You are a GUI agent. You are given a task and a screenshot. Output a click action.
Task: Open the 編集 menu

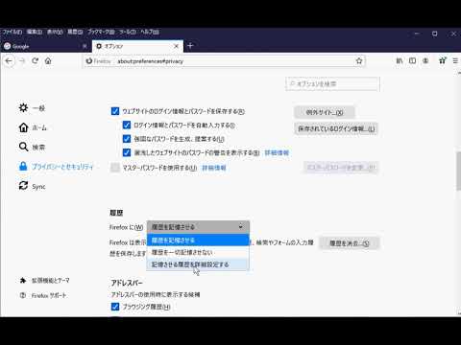pos(35,32)
